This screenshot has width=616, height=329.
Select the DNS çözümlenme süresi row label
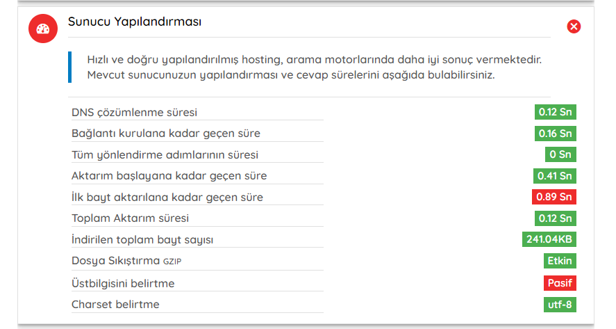[134, 113]
